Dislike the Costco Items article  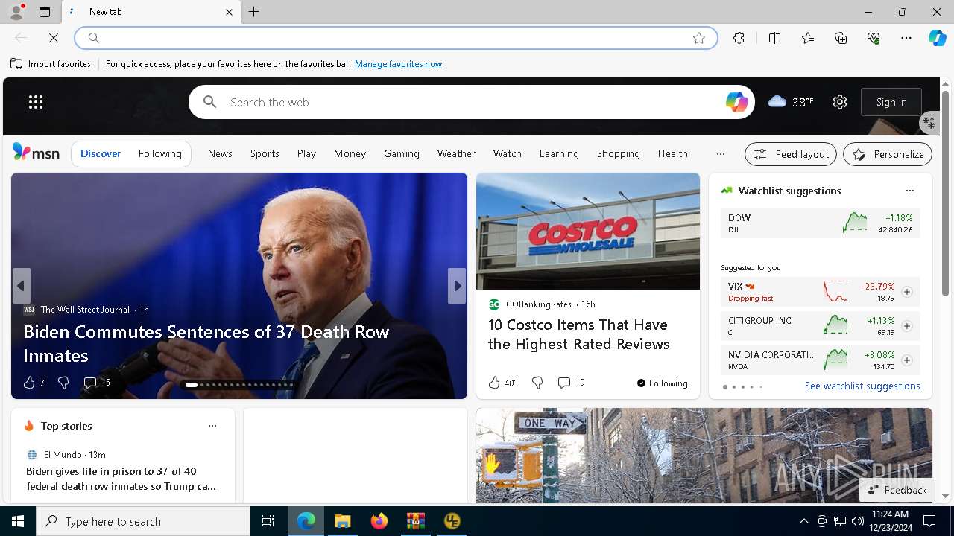537,383
